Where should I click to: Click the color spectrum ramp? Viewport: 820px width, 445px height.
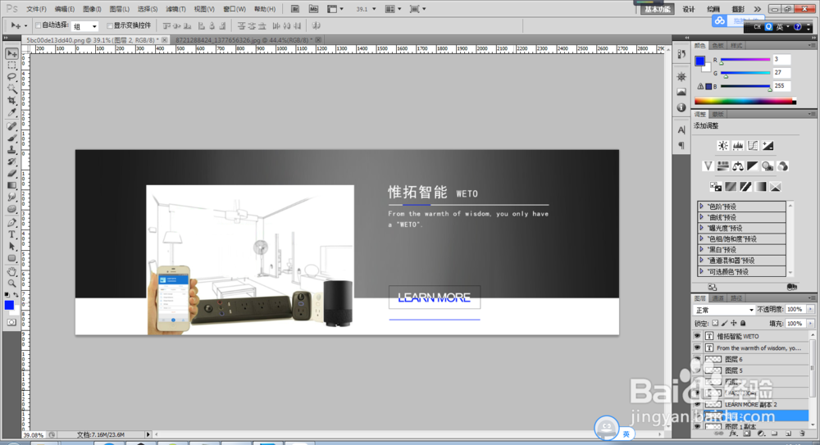[x=745, y=102]
